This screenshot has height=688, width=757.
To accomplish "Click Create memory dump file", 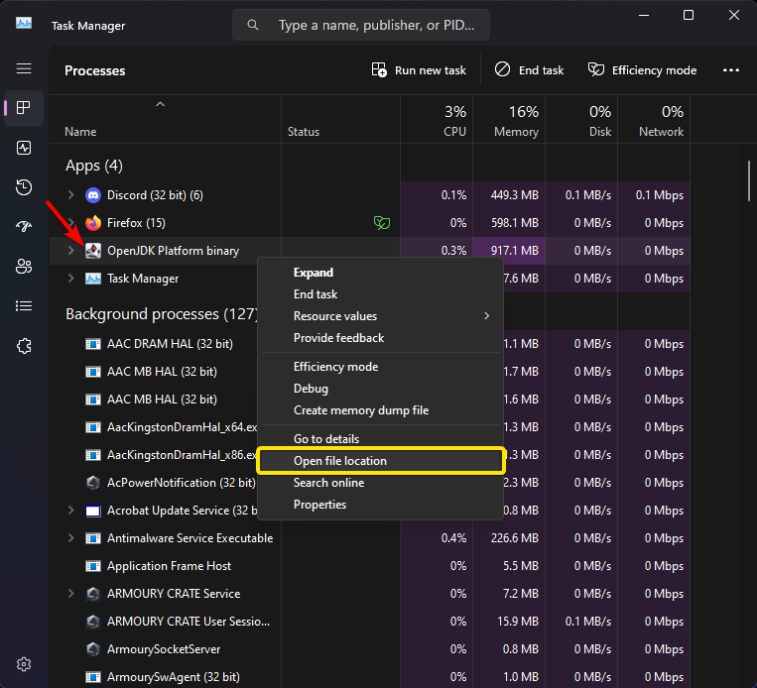I will point(361,410).
